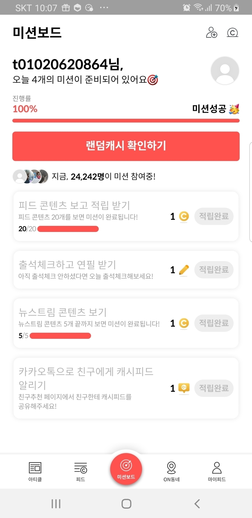Tap 적립완료 for 카카오톡 sharing mission
252x518 pixels.
click(x=214, y=388)
